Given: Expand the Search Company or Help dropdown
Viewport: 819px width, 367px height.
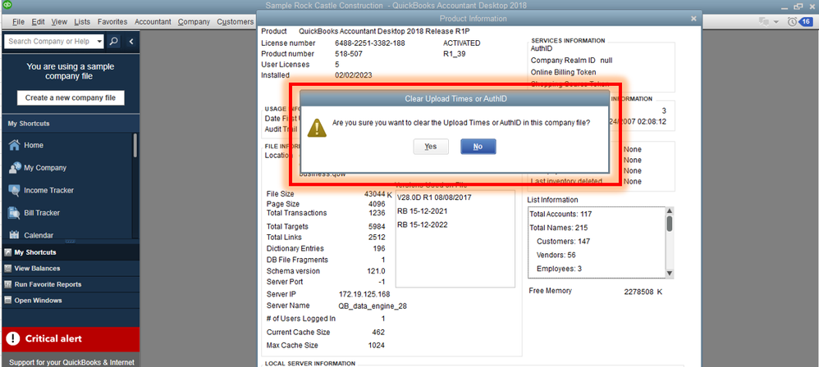Looking at the screenshot, I should coord(99,42).
